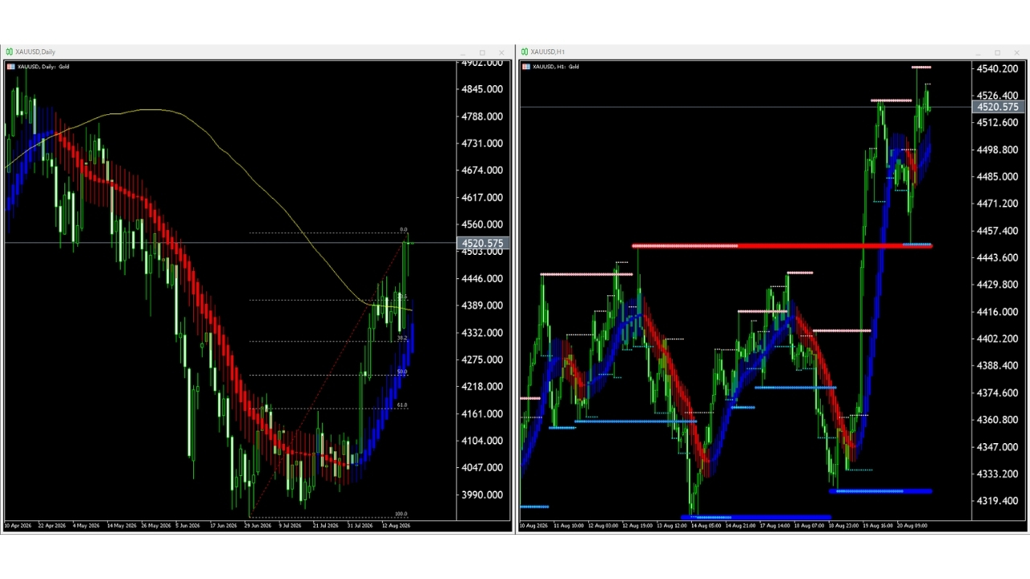Click the 4540.200 level on H1 price scale
The width and height of the screenshot is (1030, 579).
tap(998, 69)
